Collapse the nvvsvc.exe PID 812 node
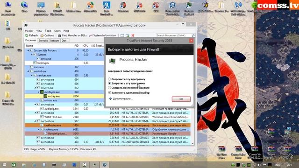 tap(35, 88)
